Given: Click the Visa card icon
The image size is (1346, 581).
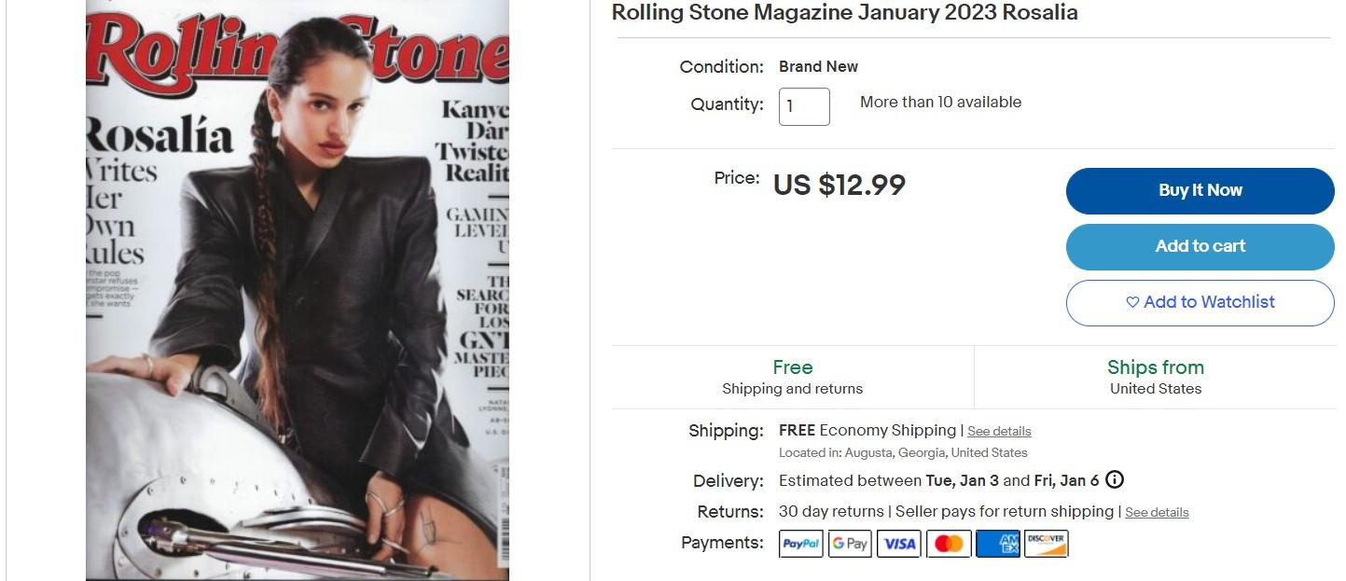Looking at the screenshot, I should click(899, 544).
